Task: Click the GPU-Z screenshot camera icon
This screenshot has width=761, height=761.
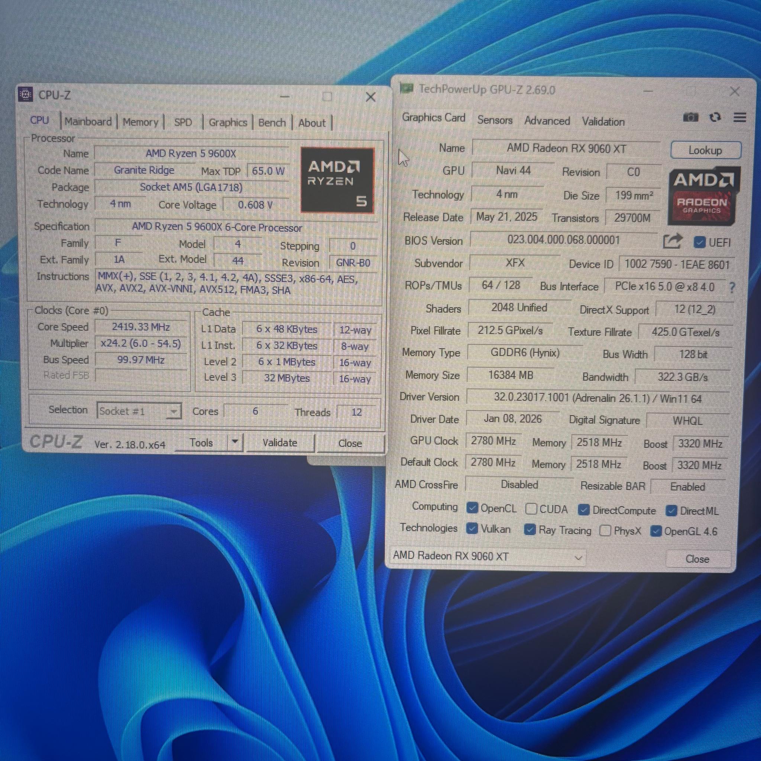Action: 690,117
